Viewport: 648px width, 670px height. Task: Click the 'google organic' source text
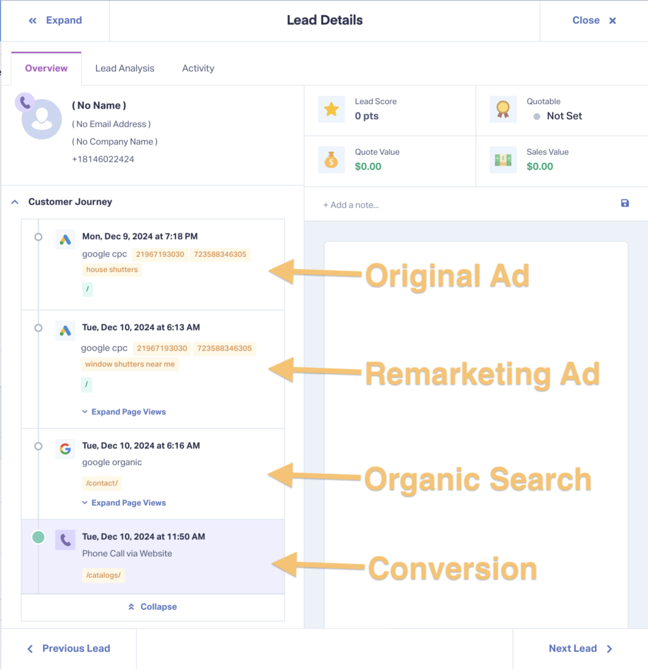pos(112,463)
